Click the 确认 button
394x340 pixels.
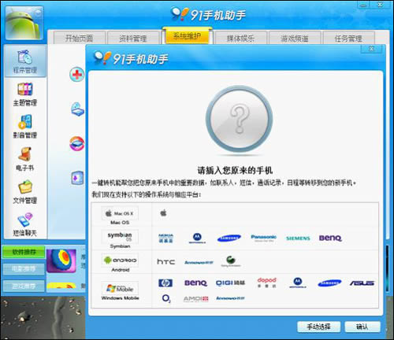click(x=362, y=327)
